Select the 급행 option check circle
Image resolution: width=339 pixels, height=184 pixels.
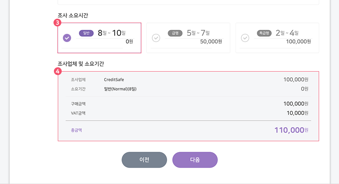tap(156, 38)
